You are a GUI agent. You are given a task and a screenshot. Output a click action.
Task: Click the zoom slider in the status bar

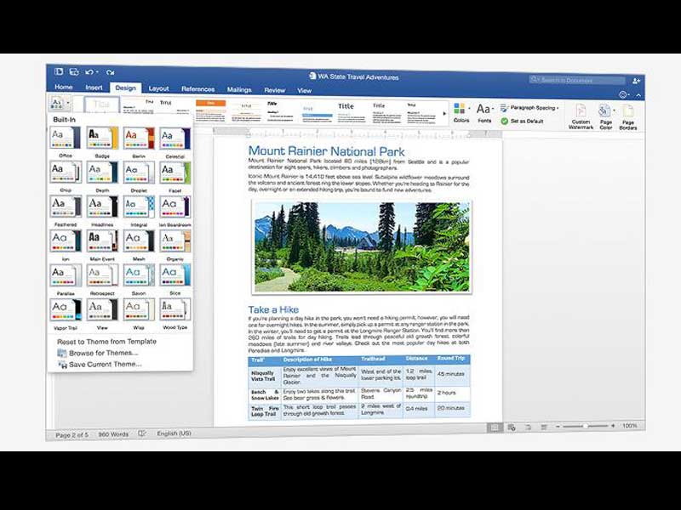tap(586, 426)
